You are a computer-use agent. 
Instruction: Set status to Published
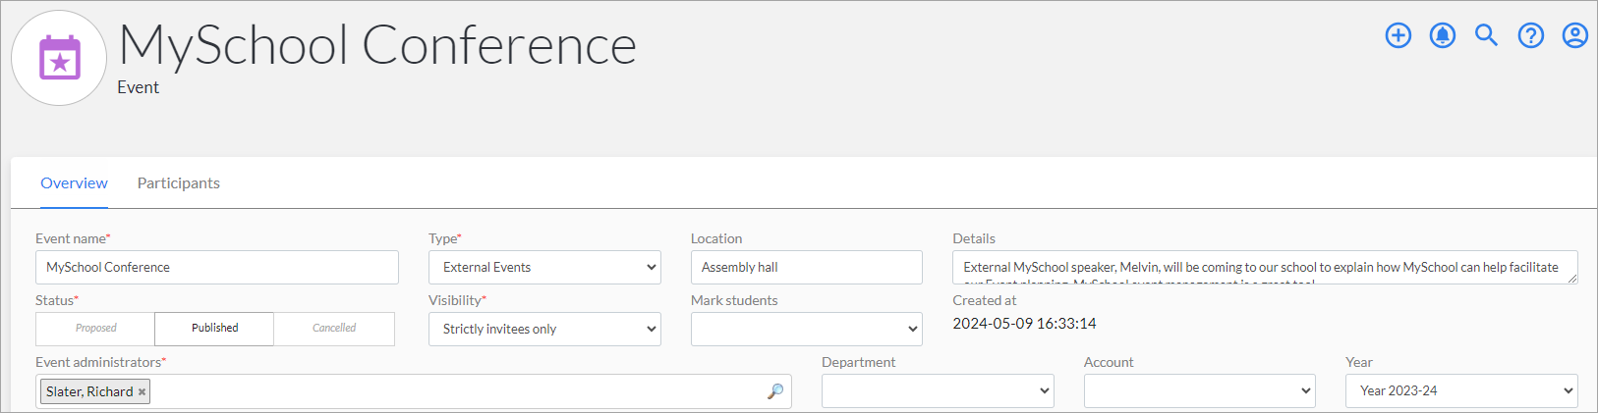click(214, 329)
